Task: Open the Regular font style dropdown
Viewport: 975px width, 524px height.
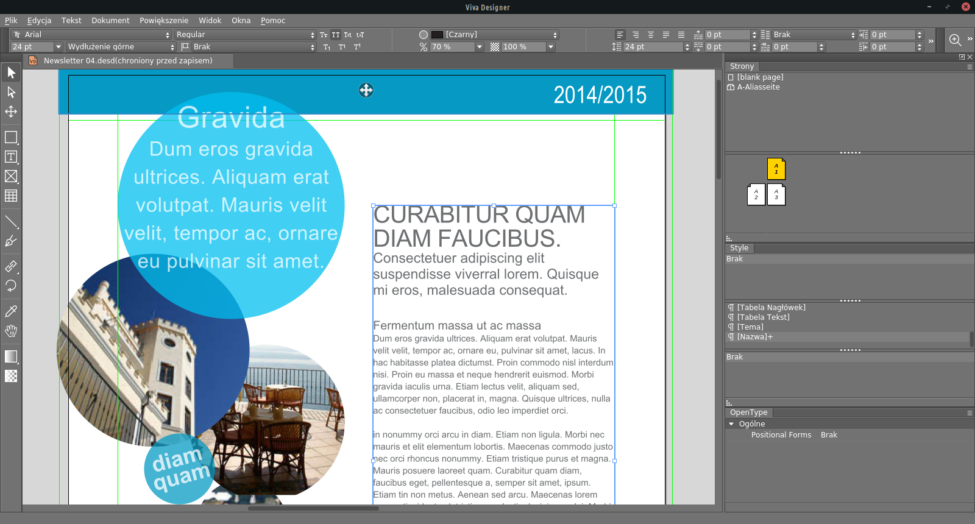Action: point(246,35)
